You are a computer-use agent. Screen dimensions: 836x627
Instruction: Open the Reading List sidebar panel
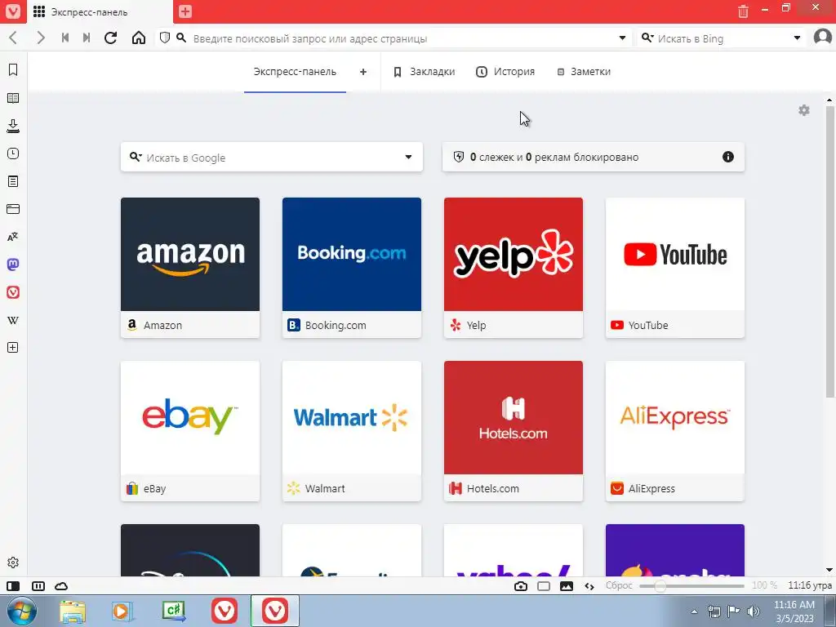[13, 98]
